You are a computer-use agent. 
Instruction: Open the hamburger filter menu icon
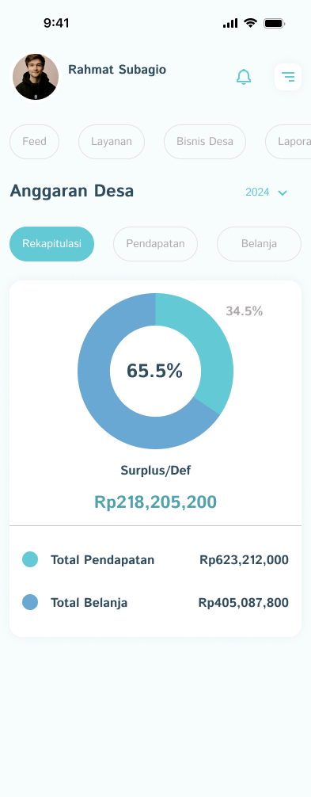coord(288,77)
